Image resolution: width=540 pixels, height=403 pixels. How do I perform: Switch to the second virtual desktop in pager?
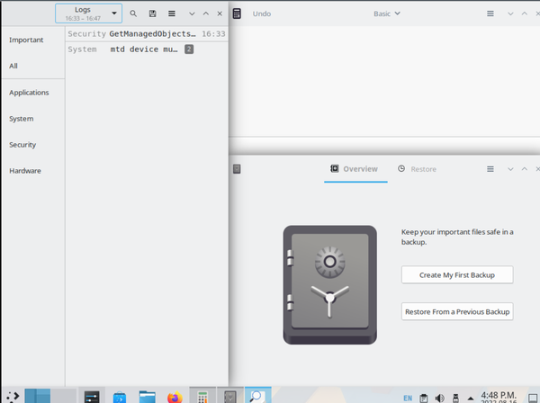click(x=64, y=396)
